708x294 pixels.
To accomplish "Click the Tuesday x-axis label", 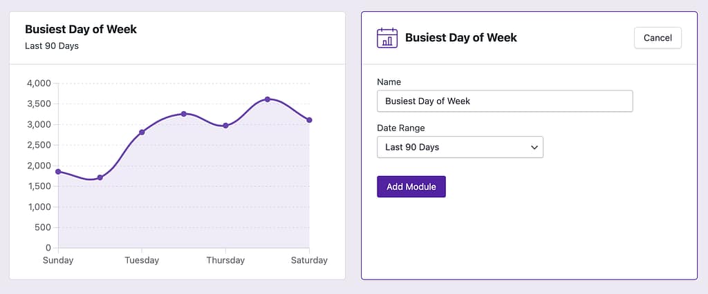I will 142,260.
